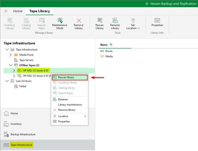The width and height of the screenshot is (198, 151).
Task: Expand the Media Pools node
Action: click(11, 55)
